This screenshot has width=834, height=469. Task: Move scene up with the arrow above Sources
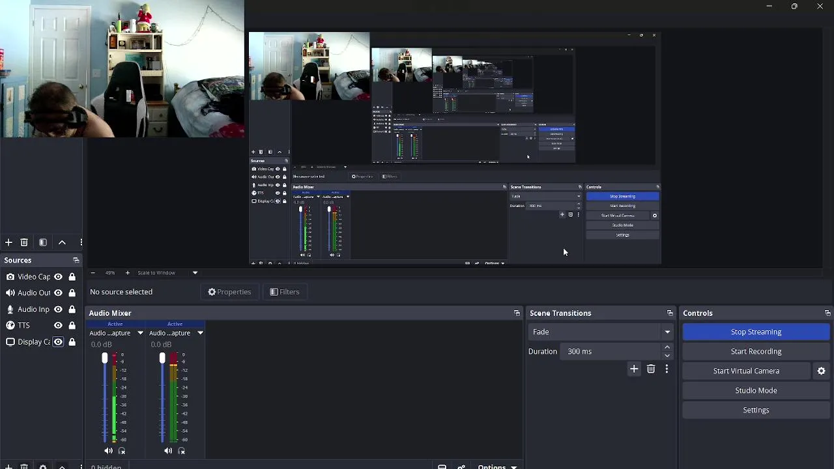coord(62,242)
